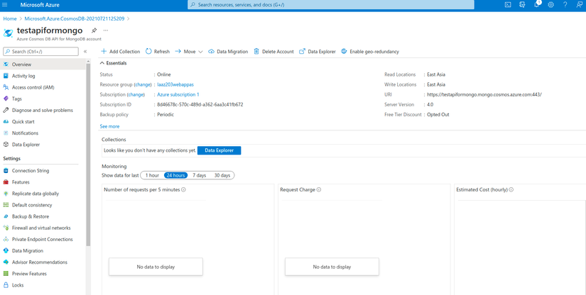
Task: Open the notifications bell icon
Action: tap(537, 5)
